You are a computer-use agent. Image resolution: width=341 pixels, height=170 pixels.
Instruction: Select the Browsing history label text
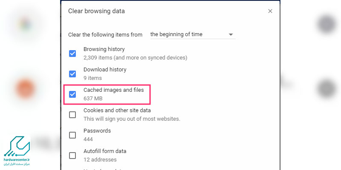click(x=104, y=49)
